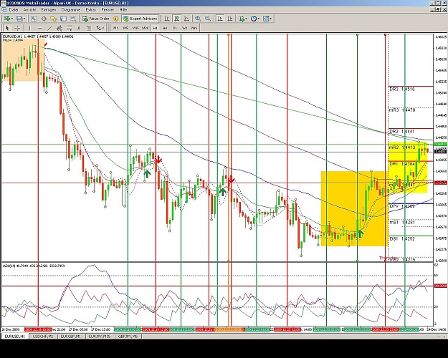This screenshot has width=448, height=358.
Task: Expand the indicators dropdown arrow
Action: 246,19
